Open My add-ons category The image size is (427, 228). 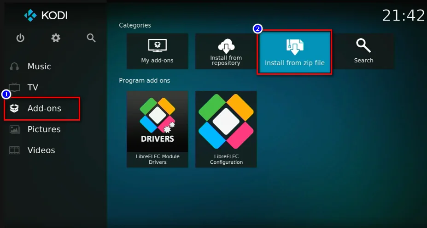(158, 51)
